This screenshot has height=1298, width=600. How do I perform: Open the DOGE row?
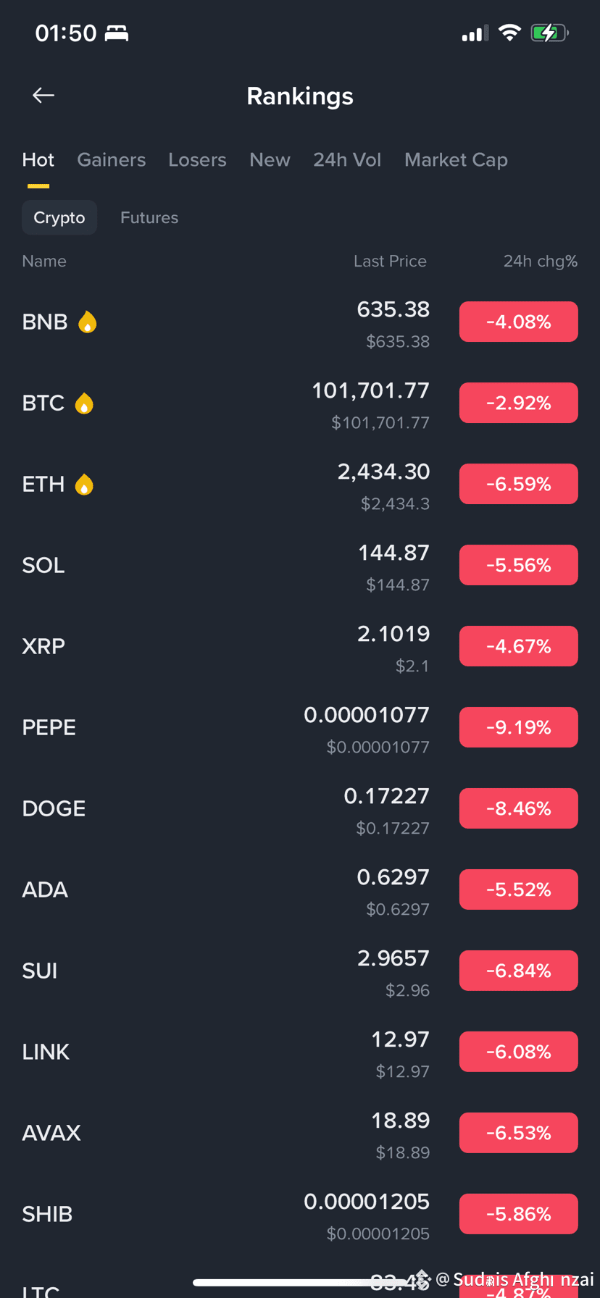tap(300, 808)
